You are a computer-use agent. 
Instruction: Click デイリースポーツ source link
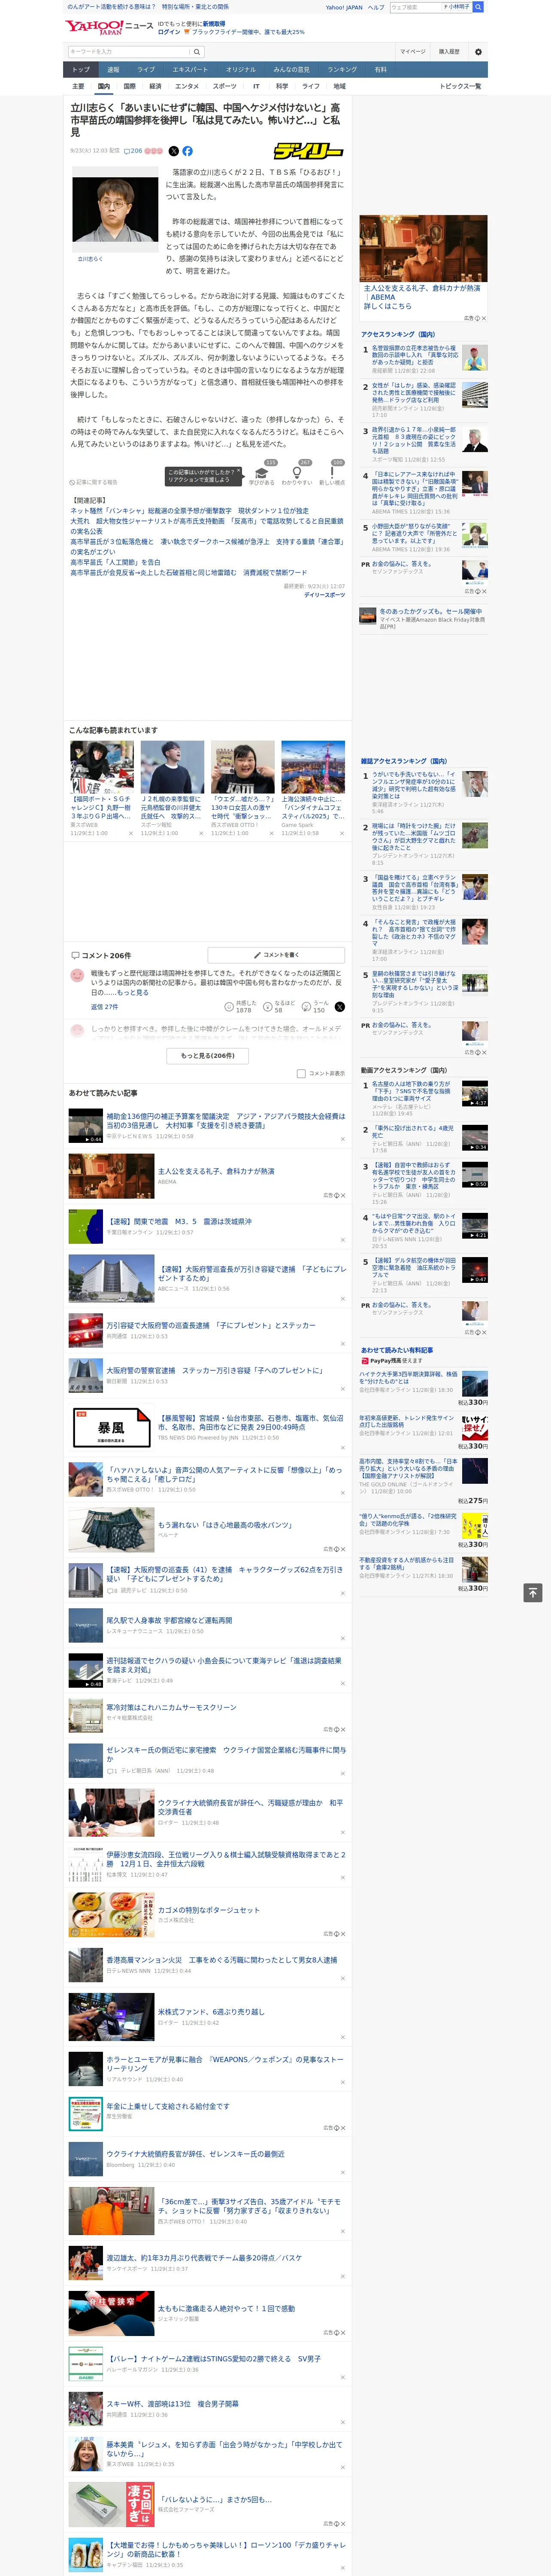pyautogui.click(x=324, y=595)
